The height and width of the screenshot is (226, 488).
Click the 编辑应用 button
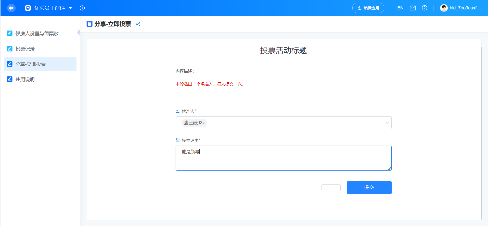(x=368, y=8)
